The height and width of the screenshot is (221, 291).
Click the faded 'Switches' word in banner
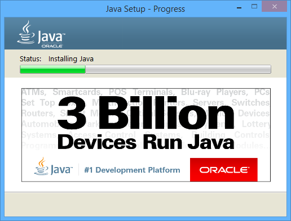pos(250,102)
